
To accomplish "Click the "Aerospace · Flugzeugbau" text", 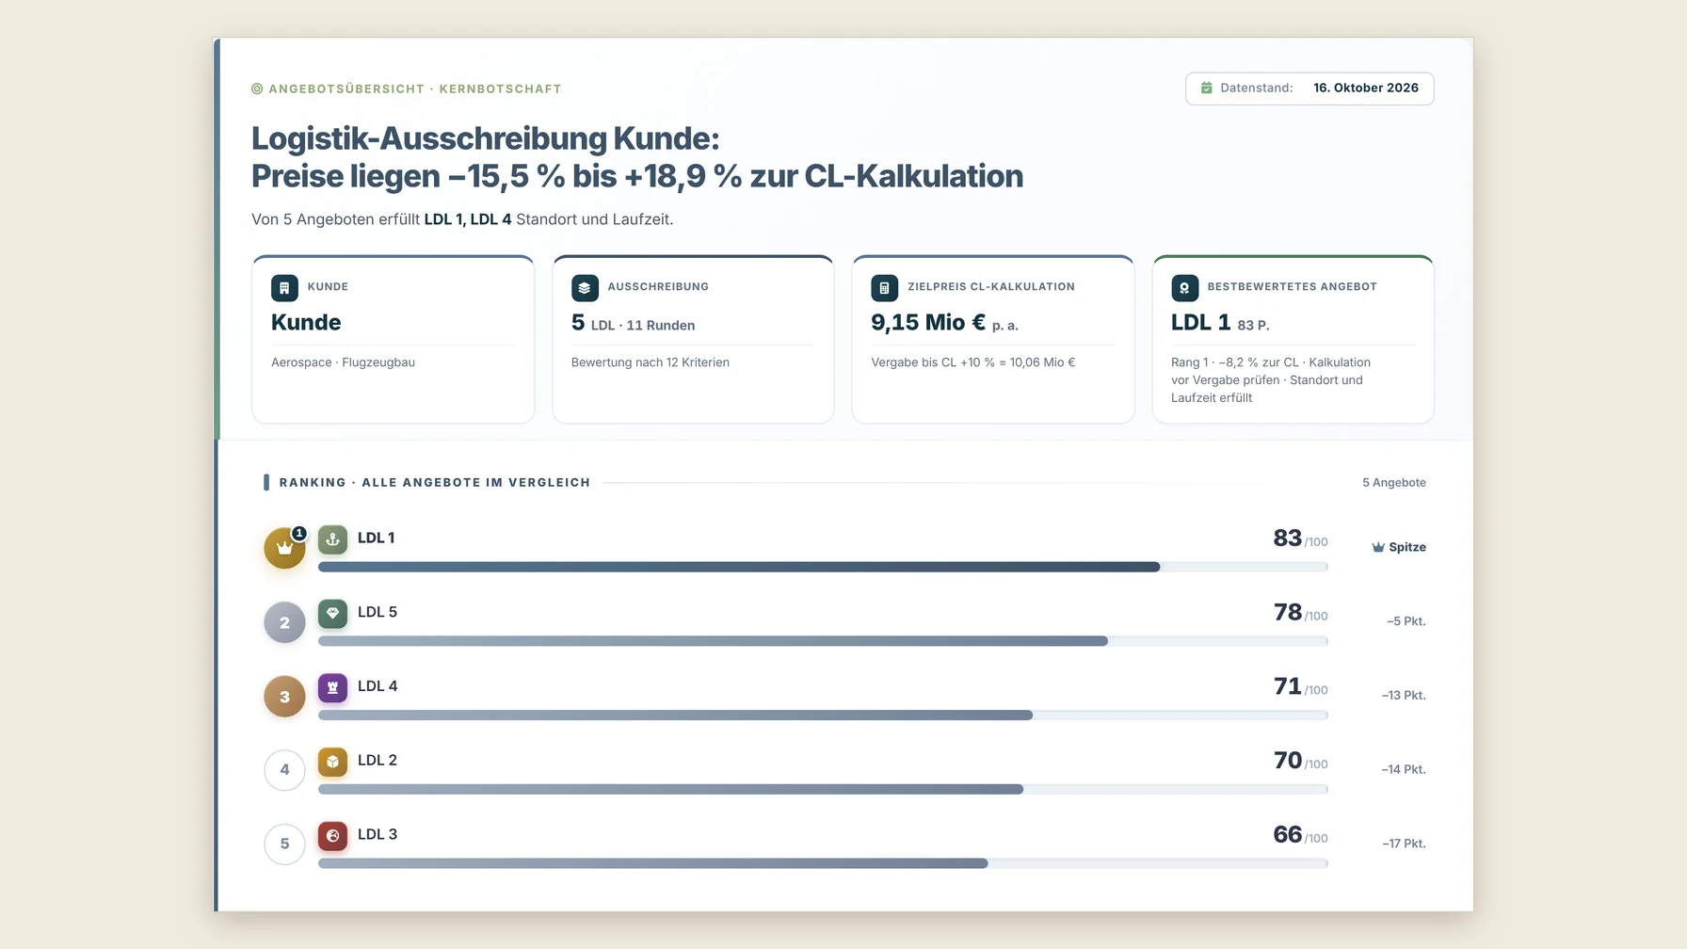I will 343,362.
